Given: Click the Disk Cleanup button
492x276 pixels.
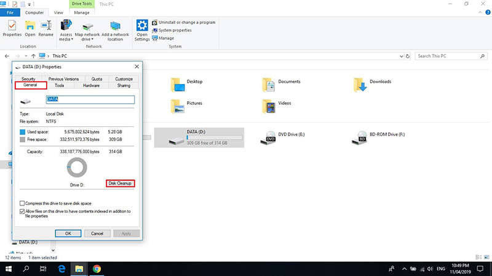Looking at the screenshot, I should tap(121, 183).
